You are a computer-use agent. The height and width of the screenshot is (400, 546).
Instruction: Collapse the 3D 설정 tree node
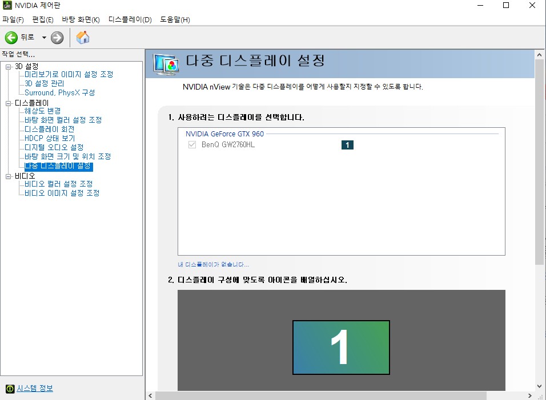9,67
